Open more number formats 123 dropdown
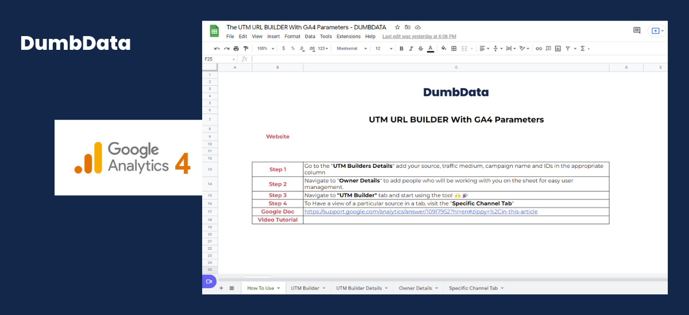 323,49
